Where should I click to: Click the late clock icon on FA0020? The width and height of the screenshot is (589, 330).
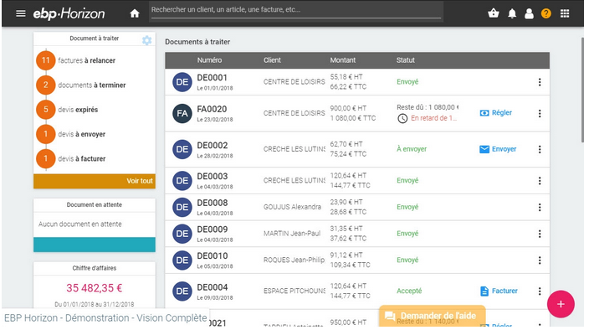click(x=402, y=119)
